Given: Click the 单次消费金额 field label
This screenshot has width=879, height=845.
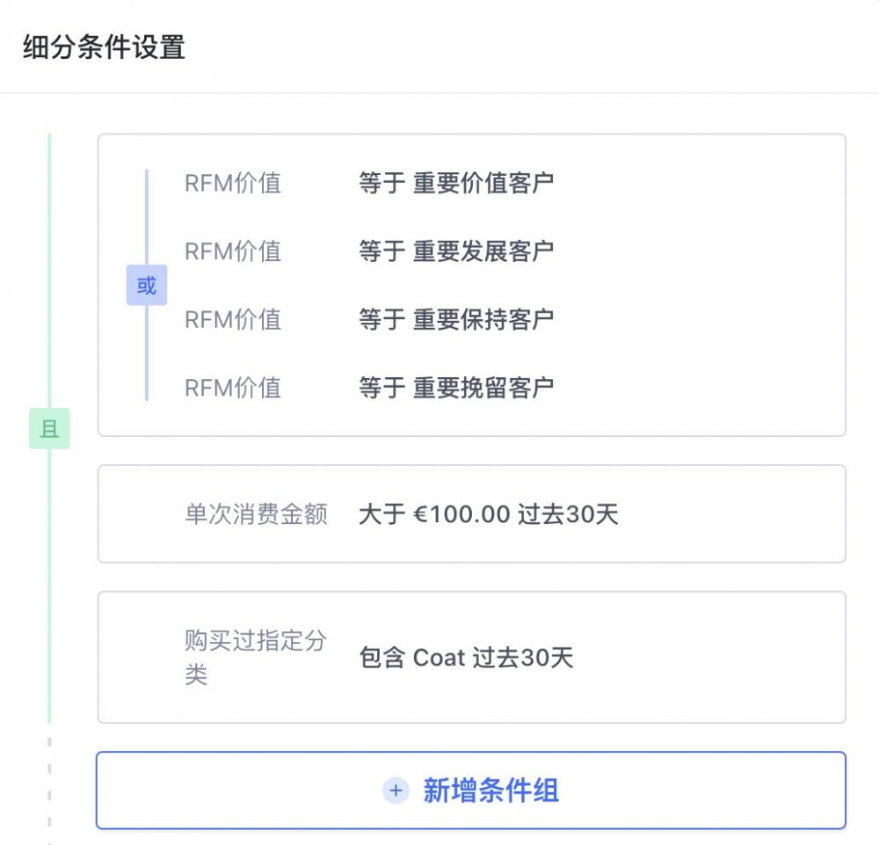Looking at the screenshot, I should pos(256,514).
